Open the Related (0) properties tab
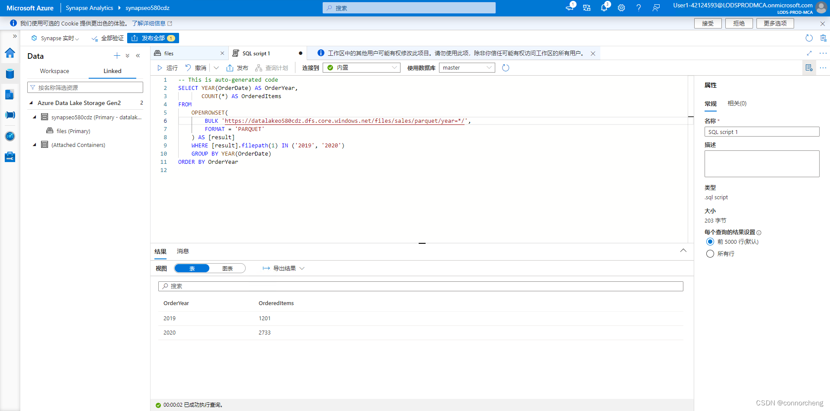The width and height of the screenshot is (830, 411). click(737, 103)
